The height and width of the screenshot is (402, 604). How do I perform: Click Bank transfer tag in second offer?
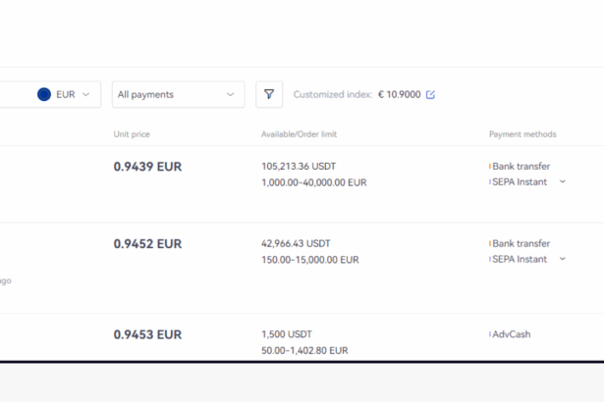(x=520, y=243)
